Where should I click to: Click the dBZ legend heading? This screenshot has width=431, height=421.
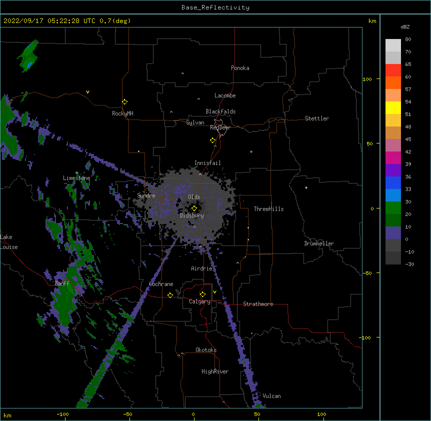(x=405, y=26)
